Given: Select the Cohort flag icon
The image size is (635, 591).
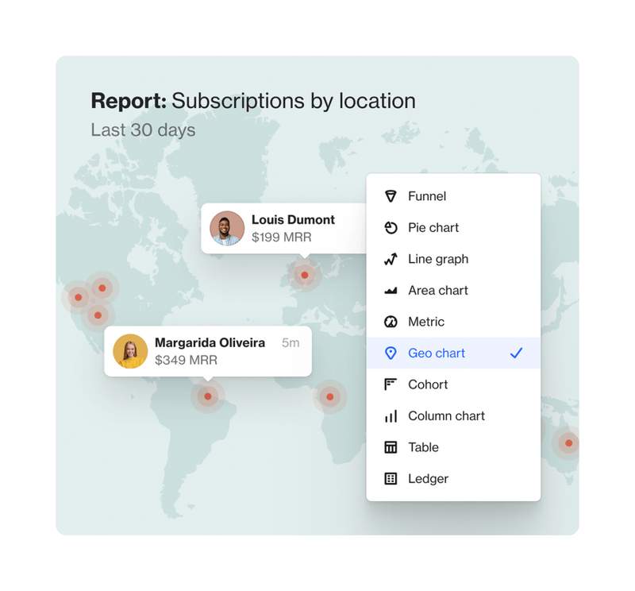Looking at the screenshot, I should point(391,384).
